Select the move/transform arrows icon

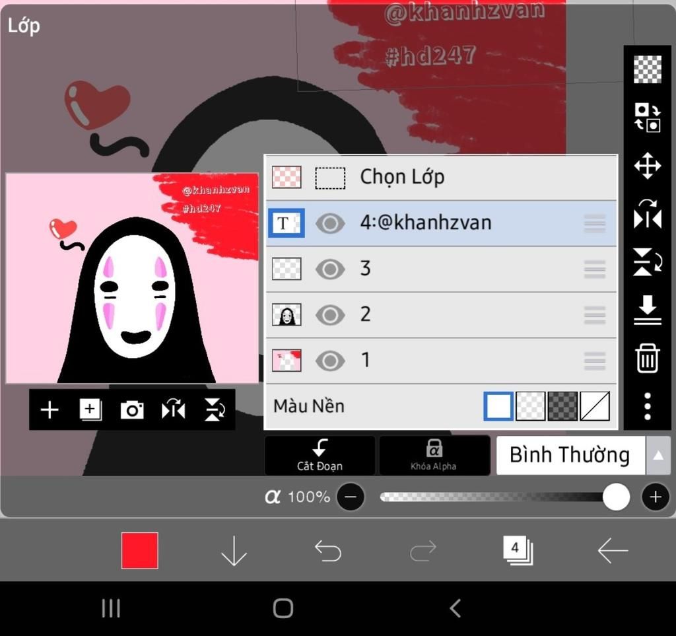(647, 166)
